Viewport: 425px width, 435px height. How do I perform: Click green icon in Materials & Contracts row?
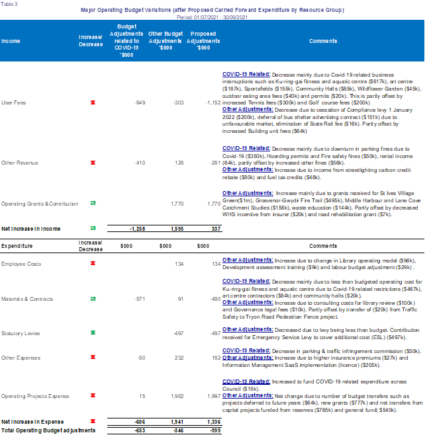tap(93, 299)
